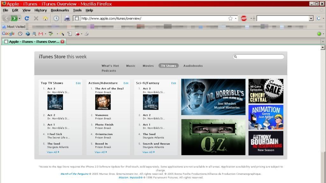Click View All under Sci-fi/Fantasy
326x183 pixels.
click(148, 152)
